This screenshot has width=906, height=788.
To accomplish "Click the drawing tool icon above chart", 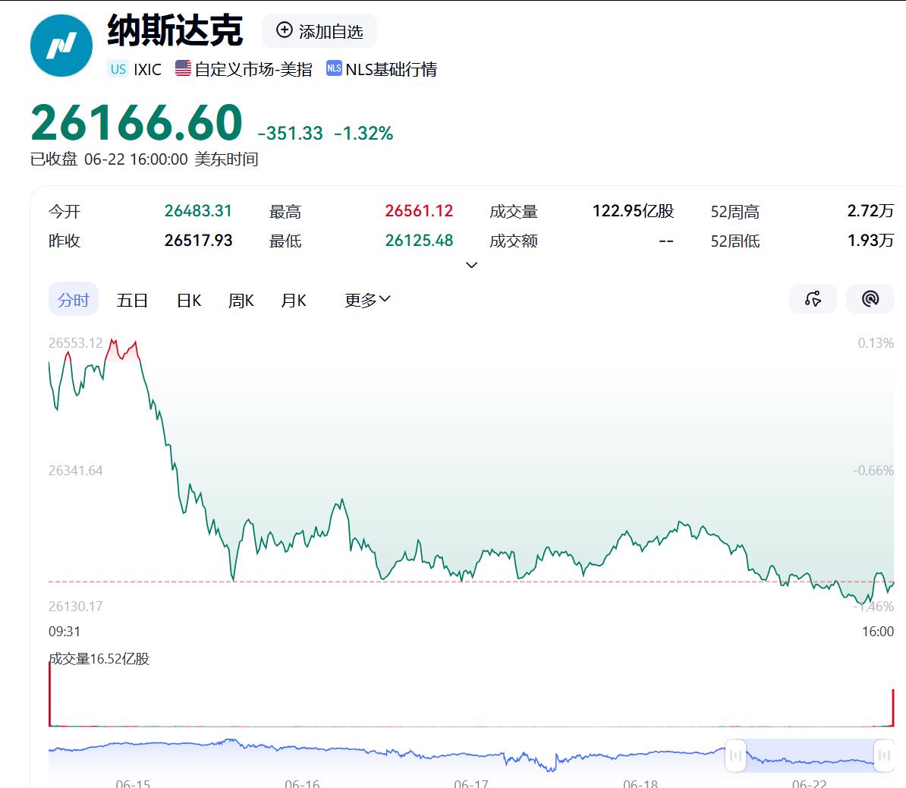I will (x=813, y=299).
